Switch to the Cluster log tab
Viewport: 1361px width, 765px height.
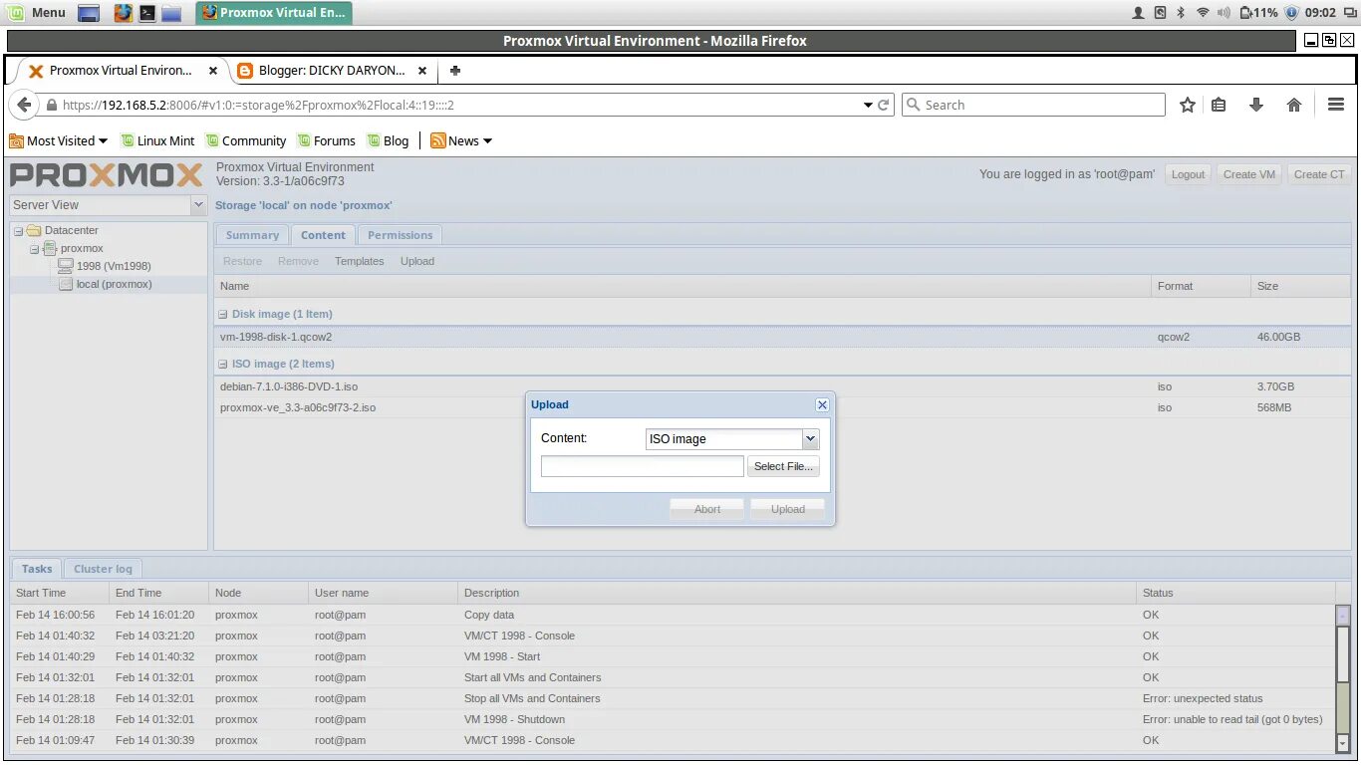coord(103,569)
